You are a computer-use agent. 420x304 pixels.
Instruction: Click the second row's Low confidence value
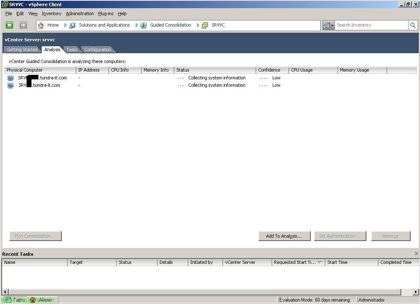(x=276, y=85)
